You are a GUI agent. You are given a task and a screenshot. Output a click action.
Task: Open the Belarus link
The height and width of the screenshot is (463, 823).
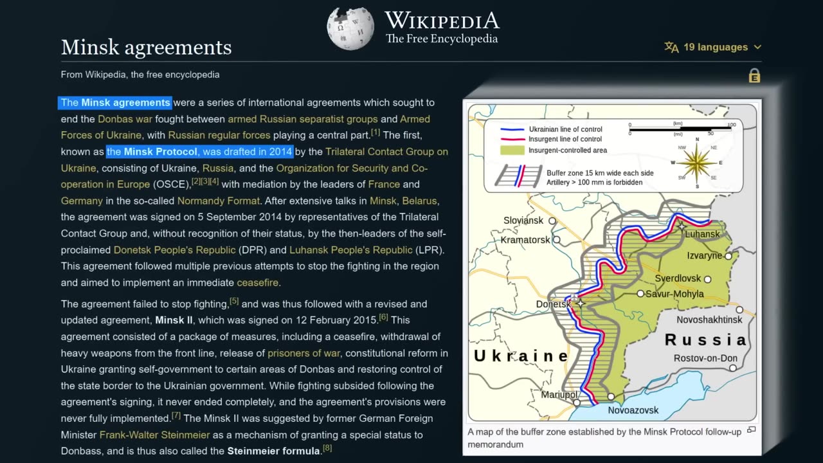point(419,201)
